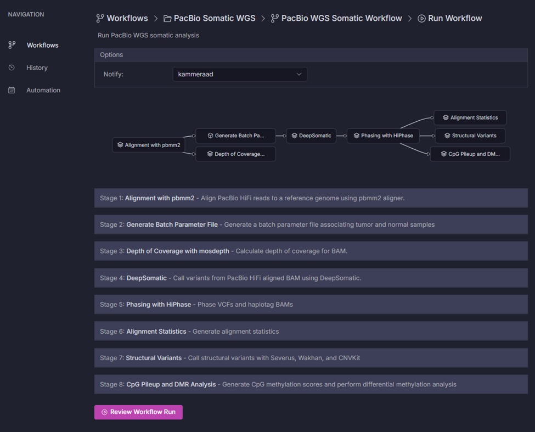Click the Phasing with HiPhase diagram node
Viewport: 535px width, 432px height.
tap(383, 136)
